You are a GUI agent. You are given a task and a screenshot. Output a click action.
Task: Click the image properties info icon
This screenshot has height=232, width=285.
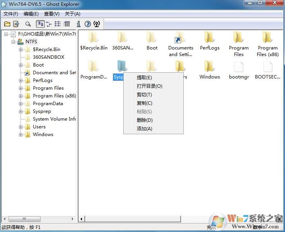[x=79, y=24]
